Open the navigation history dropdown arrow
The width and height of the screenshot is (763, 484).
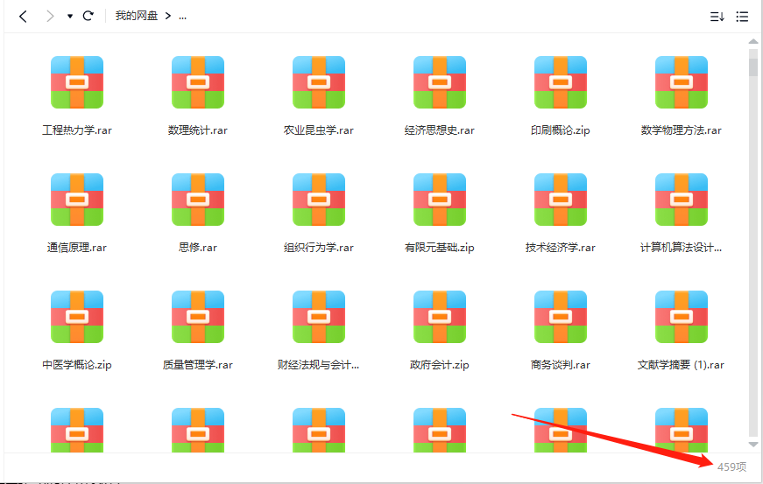pyautogui.click(x=70, y=17)
